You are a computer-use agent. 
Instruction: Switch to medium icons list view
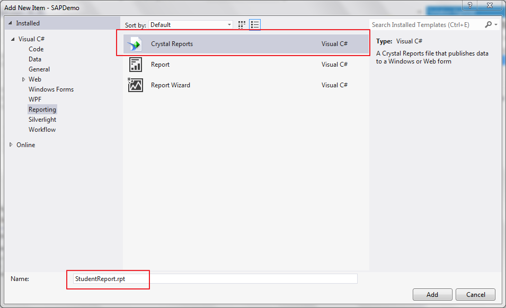(x=255, y=25)
